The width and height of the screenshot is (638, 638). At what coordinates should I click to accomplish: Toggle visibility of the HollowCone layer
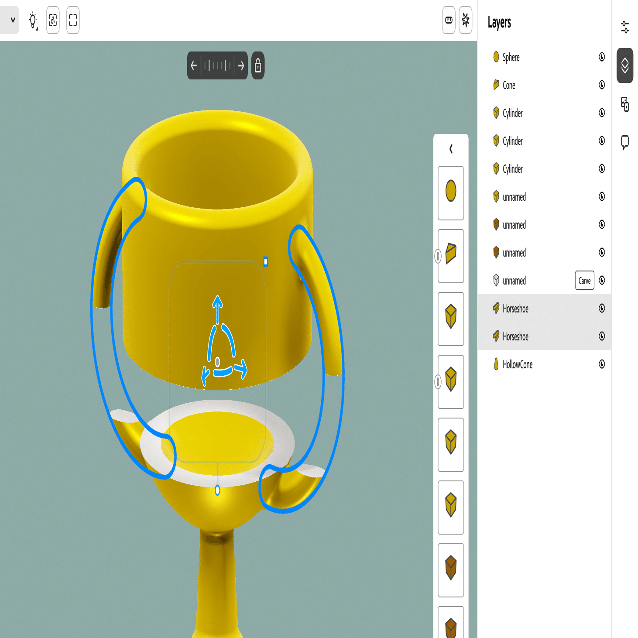602,364
